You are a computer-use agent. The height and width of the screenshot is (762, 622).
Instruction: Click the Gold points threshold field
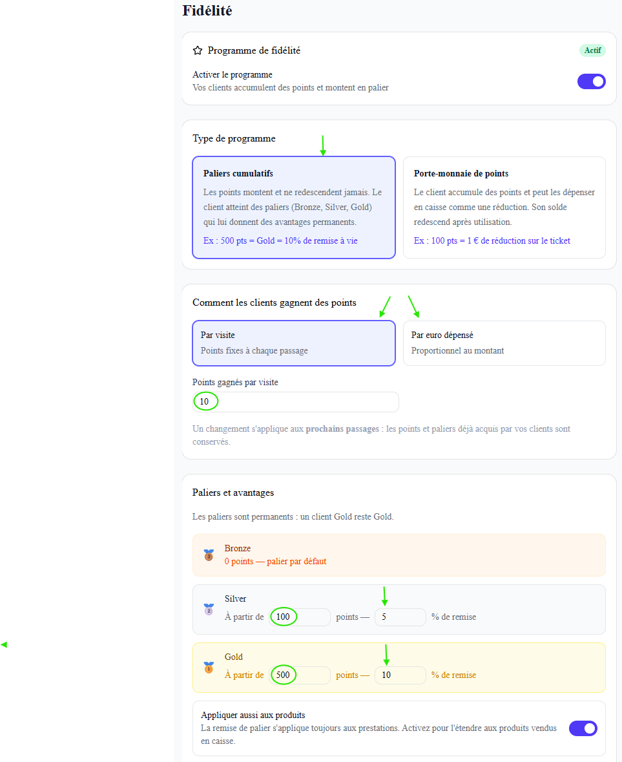(300, 675)
